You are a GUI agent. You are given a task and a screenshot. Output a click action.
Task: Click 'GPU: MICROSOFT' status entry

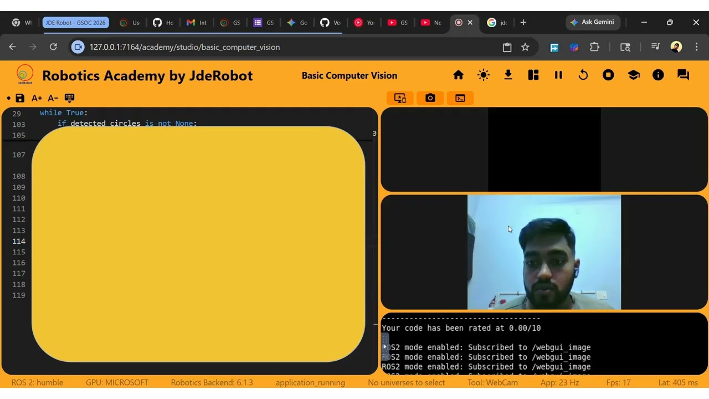[x=117, y=382]
